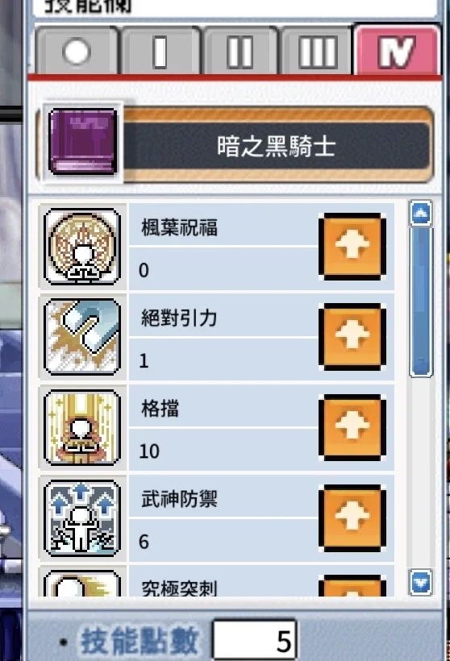Click the 技能點數 value box

click(254, 640)
